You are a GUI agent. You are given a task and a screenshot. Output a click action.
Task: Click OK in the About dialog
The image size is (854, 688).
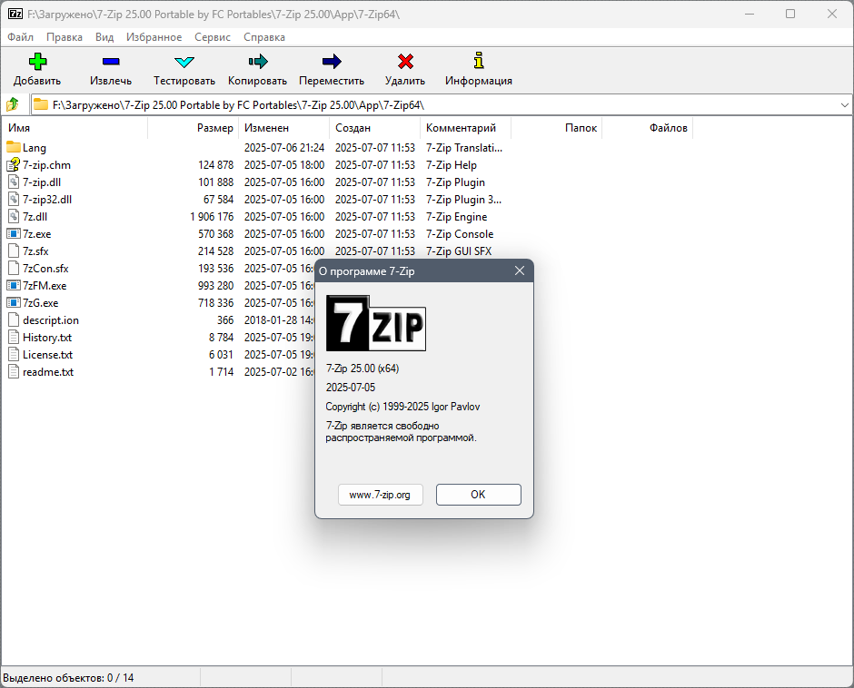478,495
